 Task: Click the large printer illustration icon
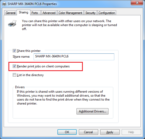12,23
